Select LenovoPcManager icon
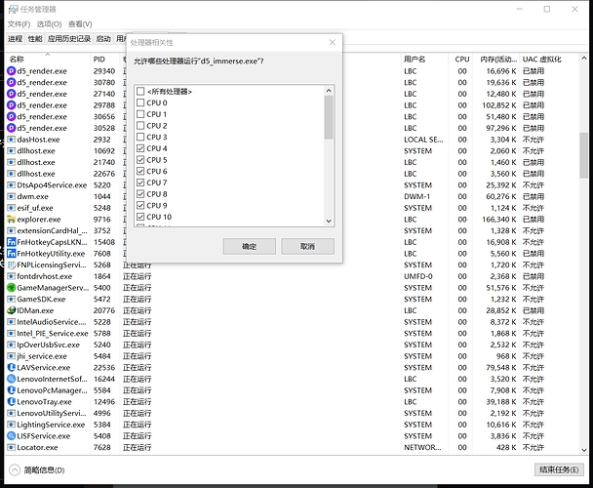593x488 pixels. click(x=12, y=390)
